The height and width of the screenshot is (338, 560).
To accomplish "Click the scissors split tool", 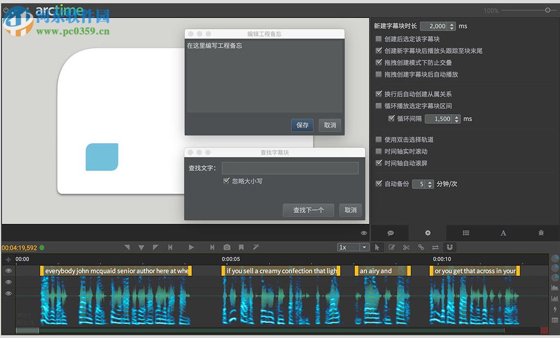I will coord(405,247).
